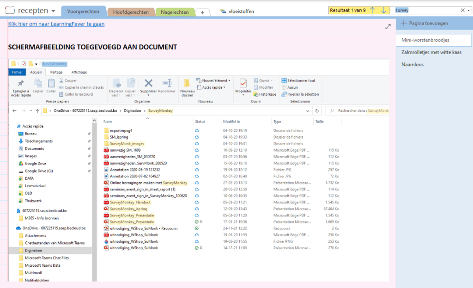
Task: Click the Coller clipboard icon
Action: click(x=51, y=83)
